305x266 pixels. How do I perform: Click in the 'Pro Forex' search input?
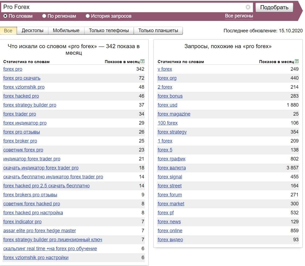pos(122,7)
